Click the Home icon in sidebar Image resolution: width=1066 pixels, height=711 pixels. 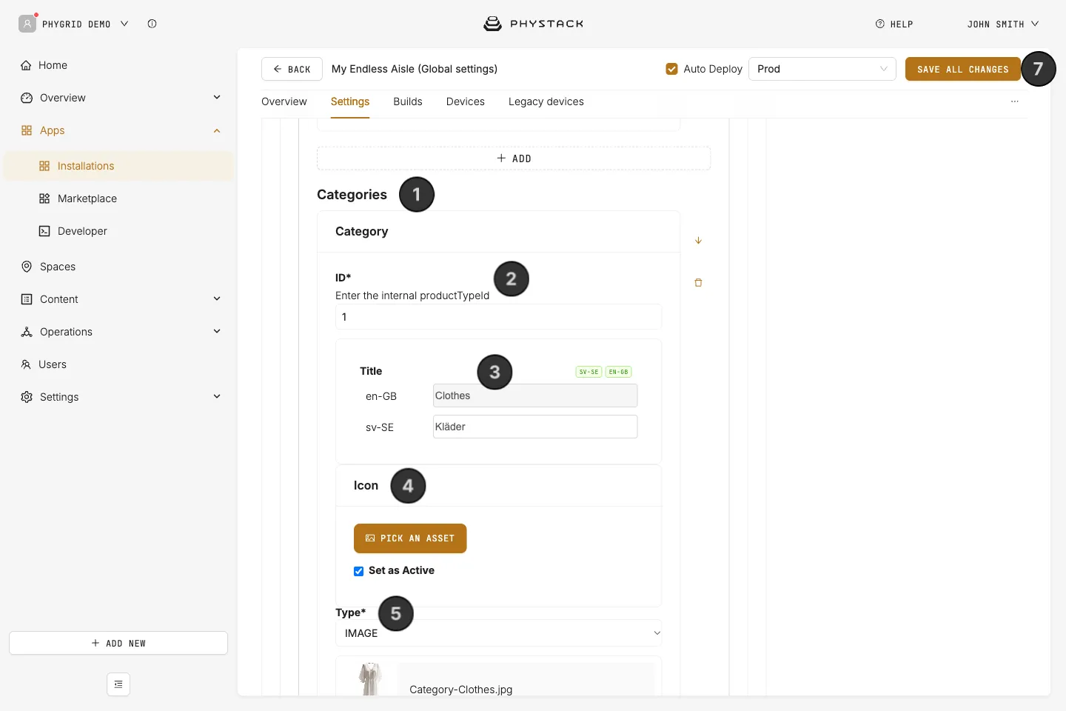[26, 65]
